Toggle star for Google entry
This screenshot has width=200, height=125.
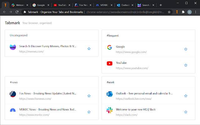click(x=186, y=49)
